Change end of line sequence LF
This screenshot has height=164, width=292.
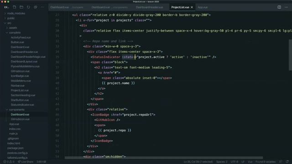243,162
